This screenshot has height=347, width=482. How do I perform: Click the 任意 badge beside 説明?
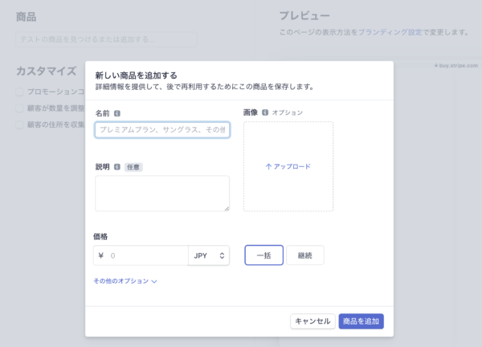click(x=133, y=167)
